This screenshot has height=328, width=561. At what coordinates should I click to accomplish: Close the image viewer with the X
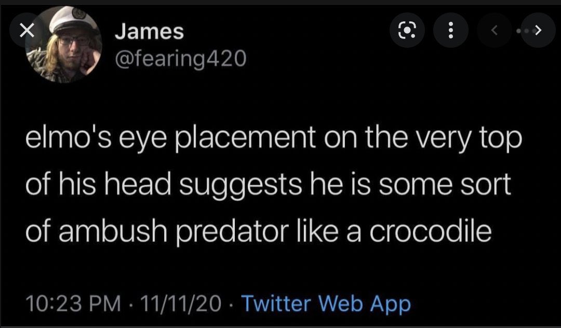tap(27, 31)
